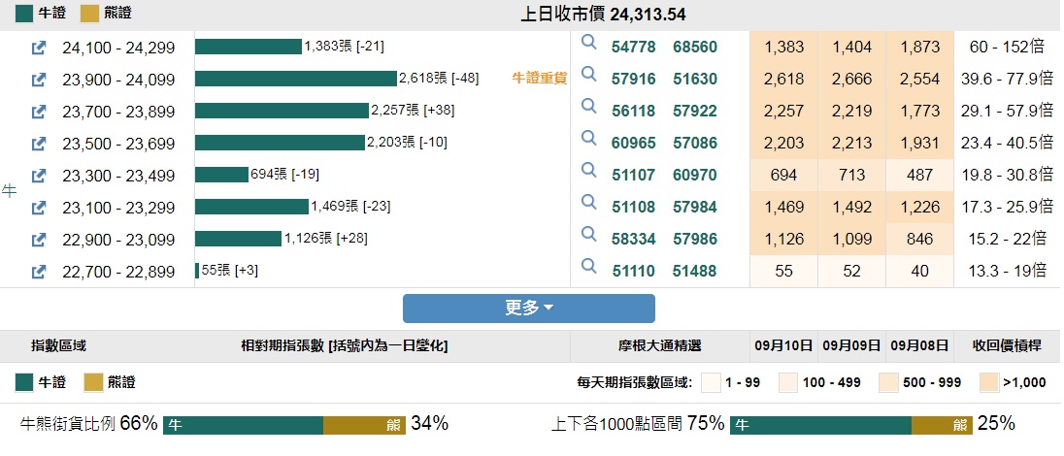Image resolution: width=1064 pixels, height=456 pixels.
Task: Click the 09月08日 column header
Action: coord(919,345)
